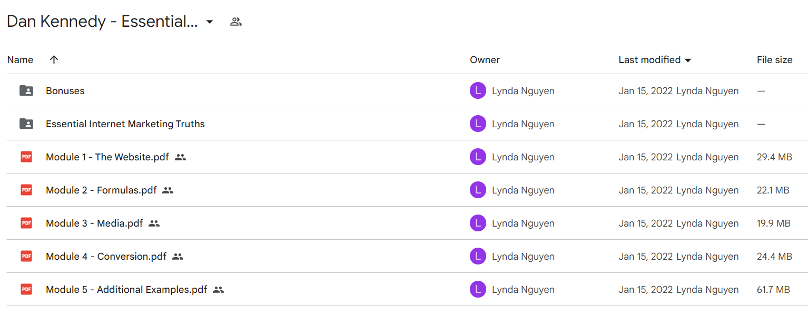The image size is (808, 326).
Task: Click the Essential Internet Marketing Truths folder icon
Action: [26, 124]
